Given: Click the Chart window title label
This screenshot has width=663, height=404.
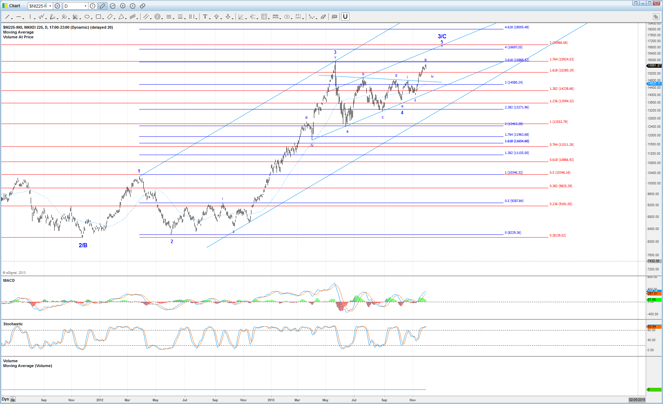Looking at the screenshot, I should point(15,6).
